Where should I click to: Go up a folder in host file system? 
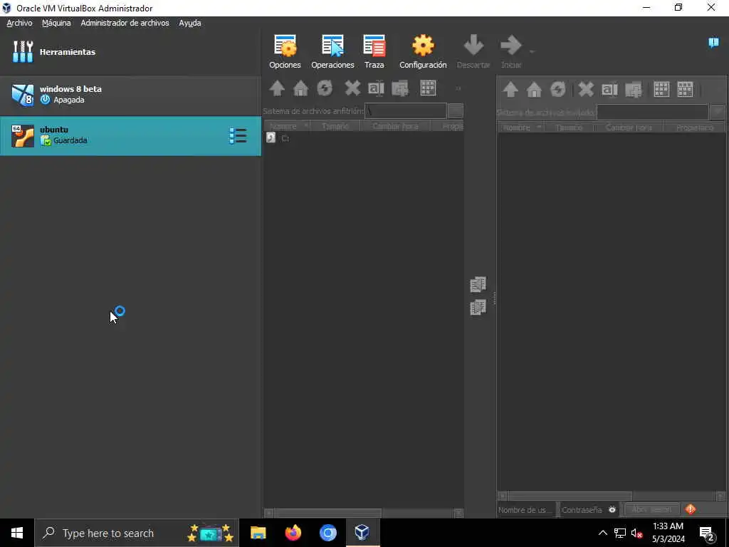pos(277,88)
